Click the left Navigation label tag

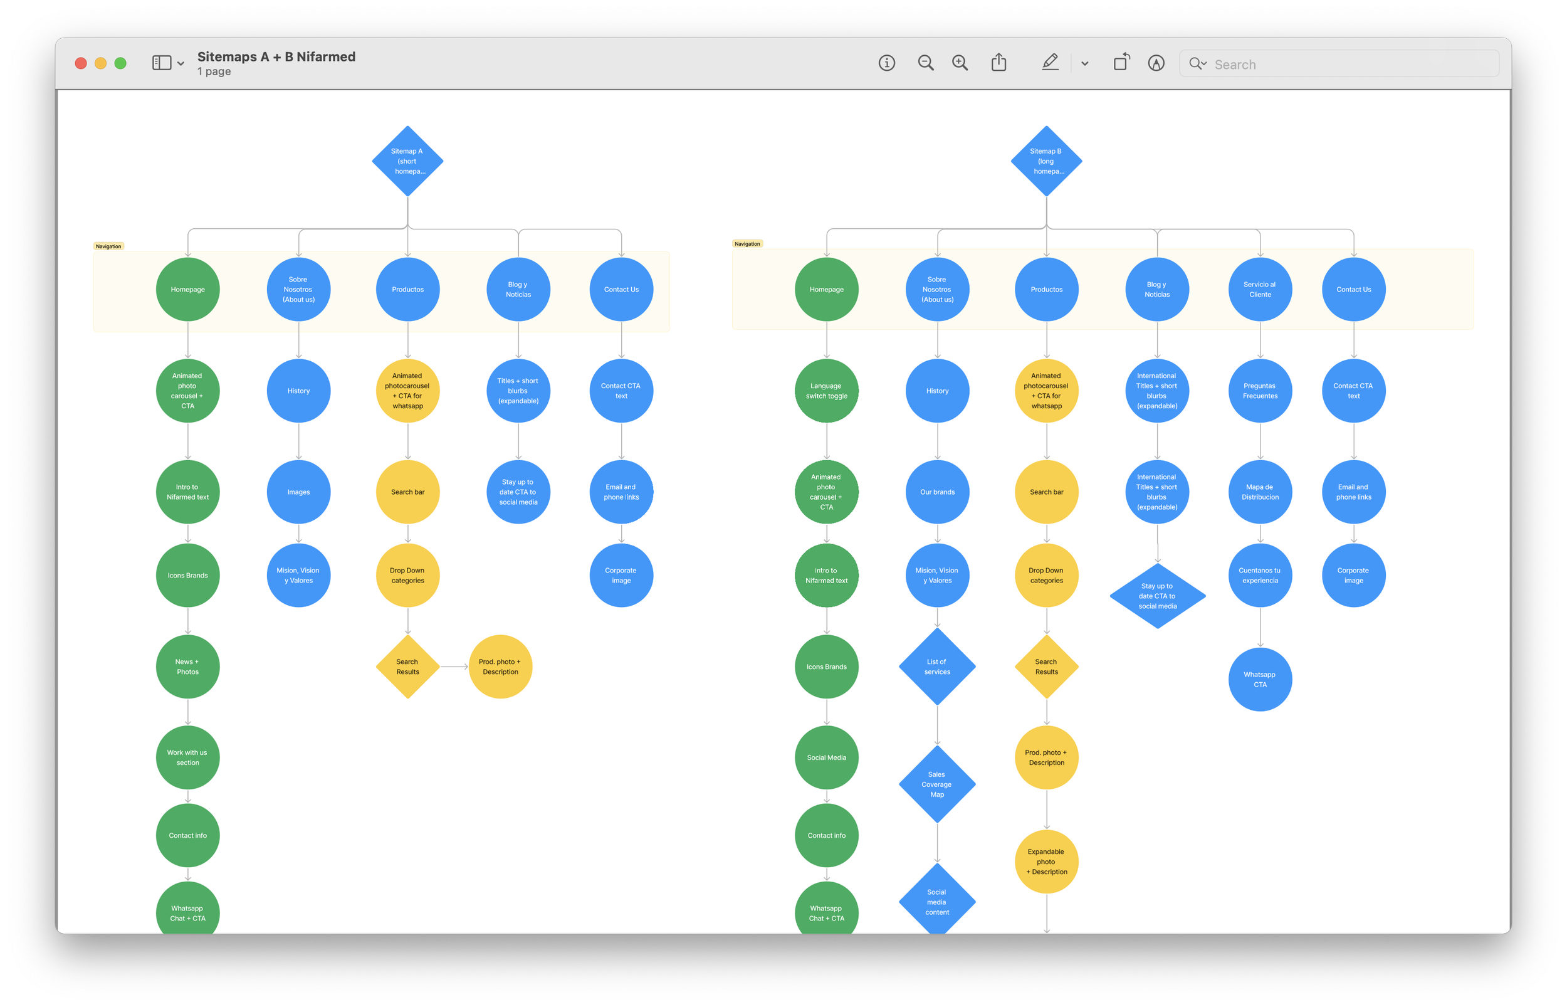click(x=108, y=246)
